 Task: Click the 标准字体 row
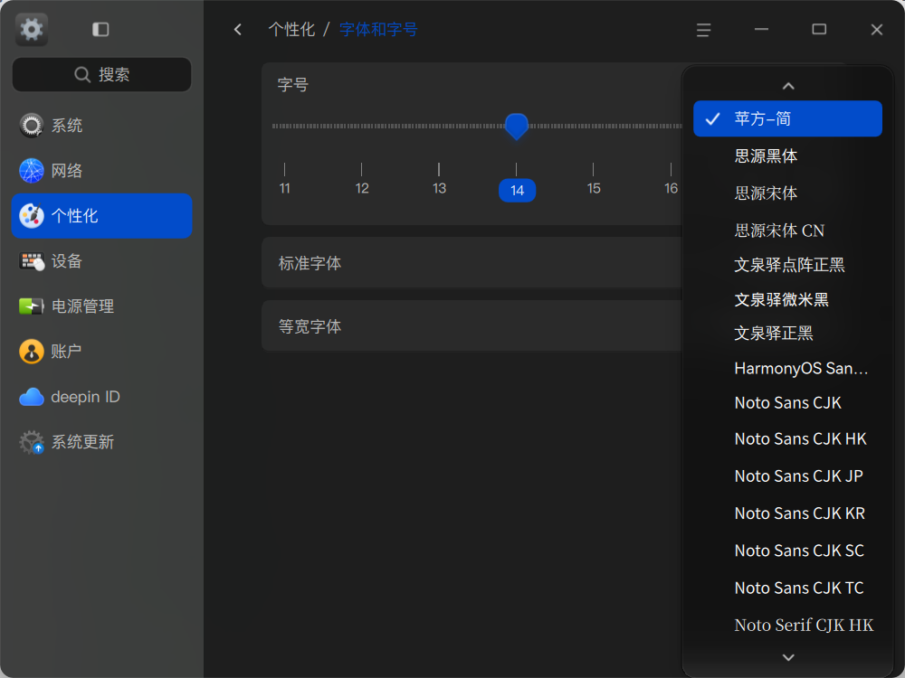click(x=472, y=263)
